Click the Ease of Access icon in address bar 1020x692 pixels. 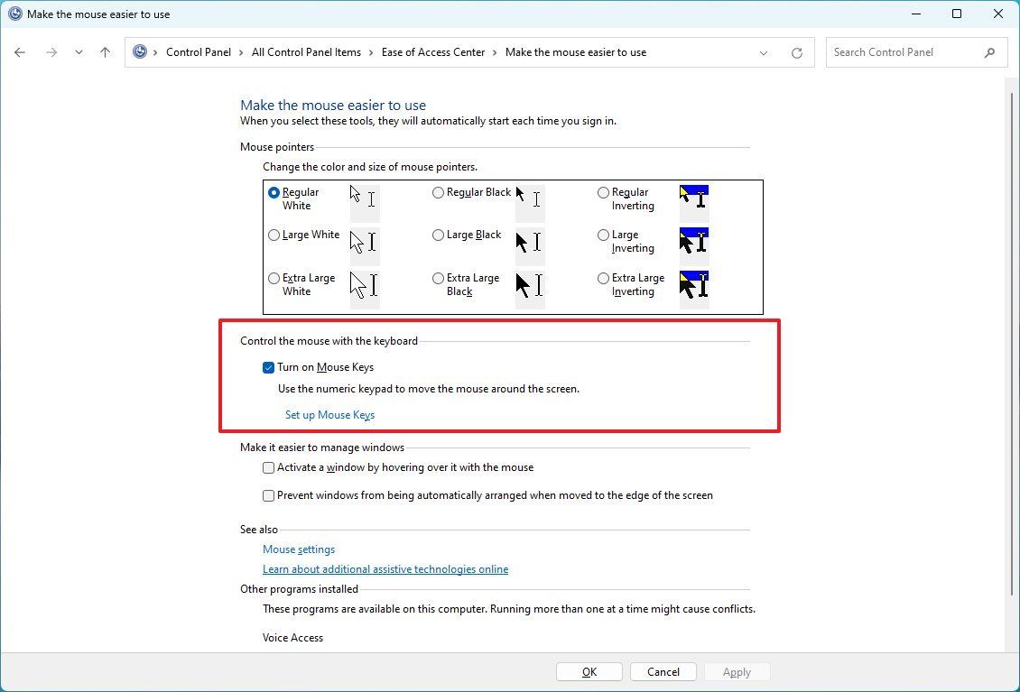tap(142, 51)
